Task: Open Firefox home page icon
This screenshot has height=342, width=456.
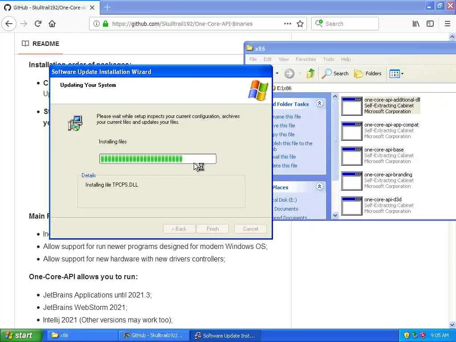Action: click(52, 24)
